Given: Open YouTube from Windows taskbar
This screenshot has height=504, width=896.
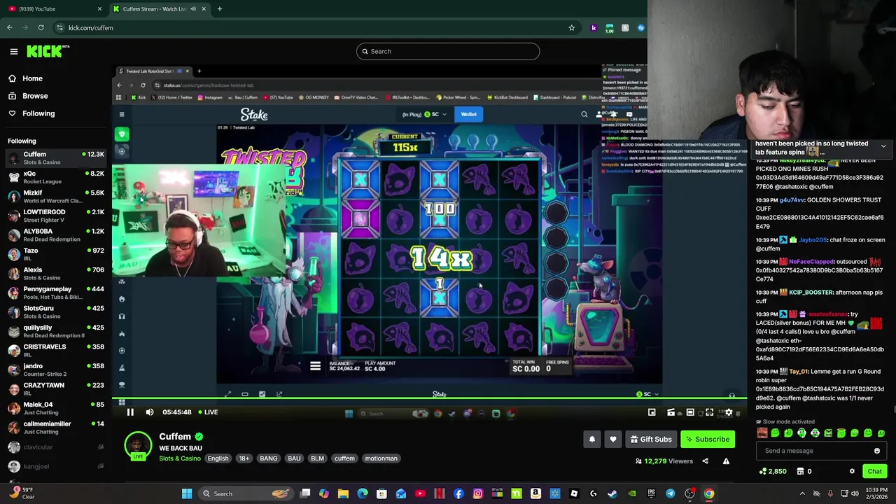Looking at the screenshot, I should pos(420,494).
